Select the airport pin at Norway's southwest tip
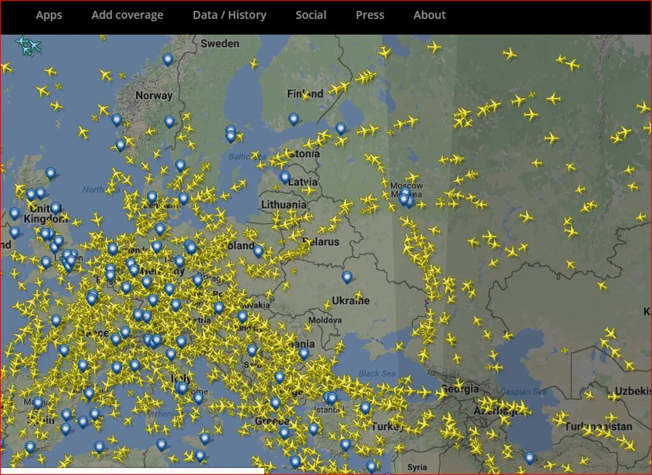Image resolution: width=652 pixels, height=475 pixels. pos(120,146)
